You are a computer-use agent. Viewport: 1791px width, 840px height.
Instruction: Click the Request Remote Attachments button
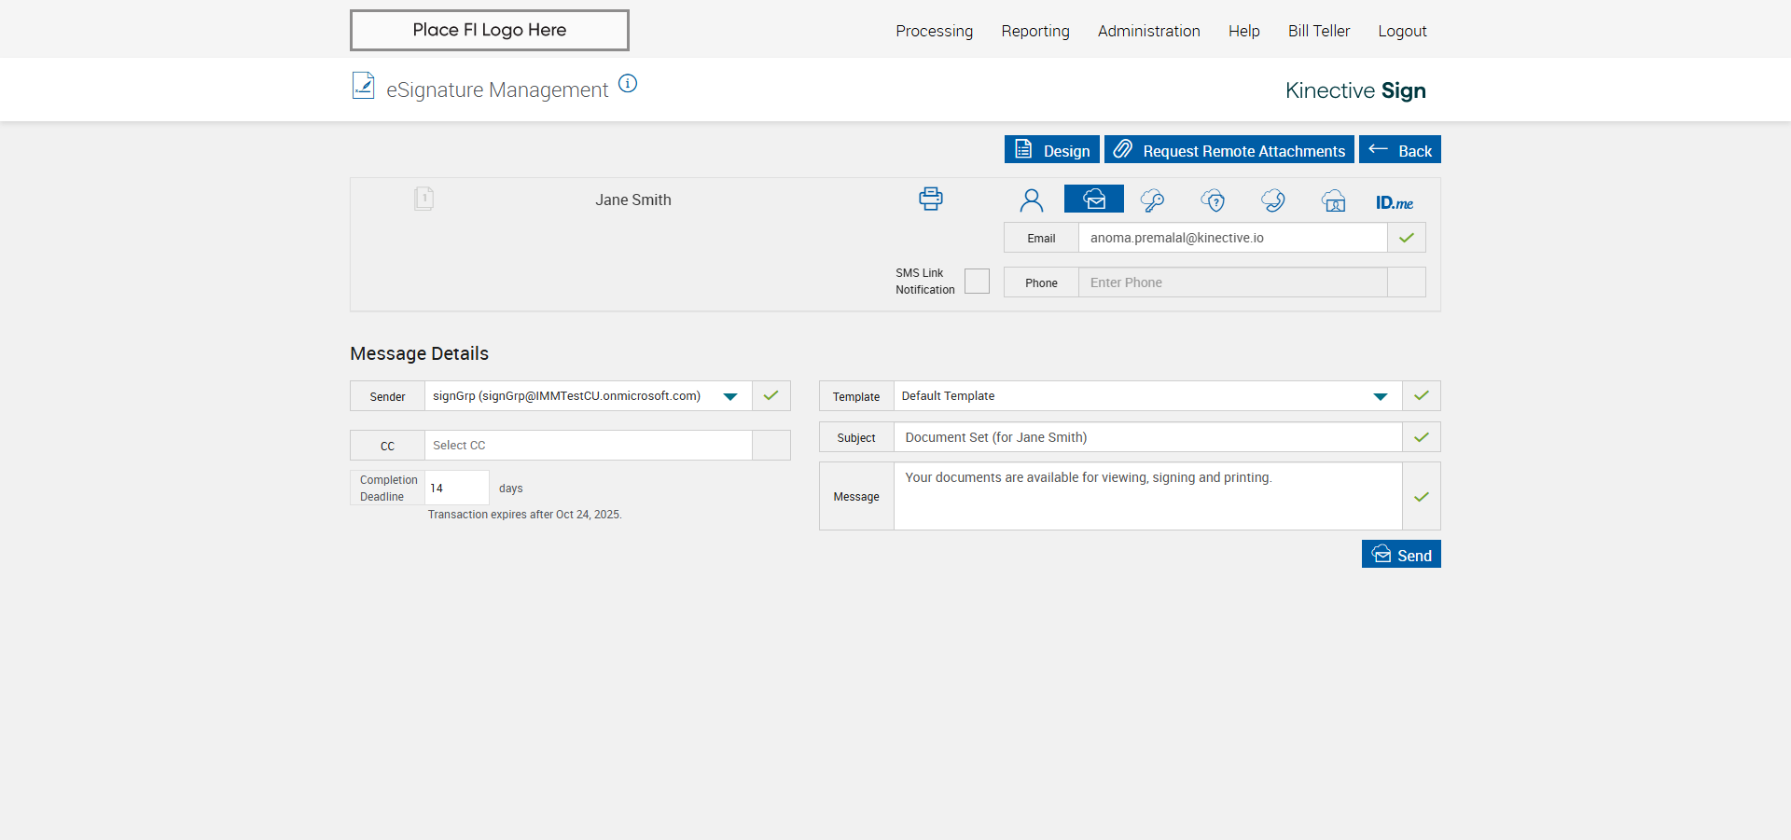(1229, 150)
